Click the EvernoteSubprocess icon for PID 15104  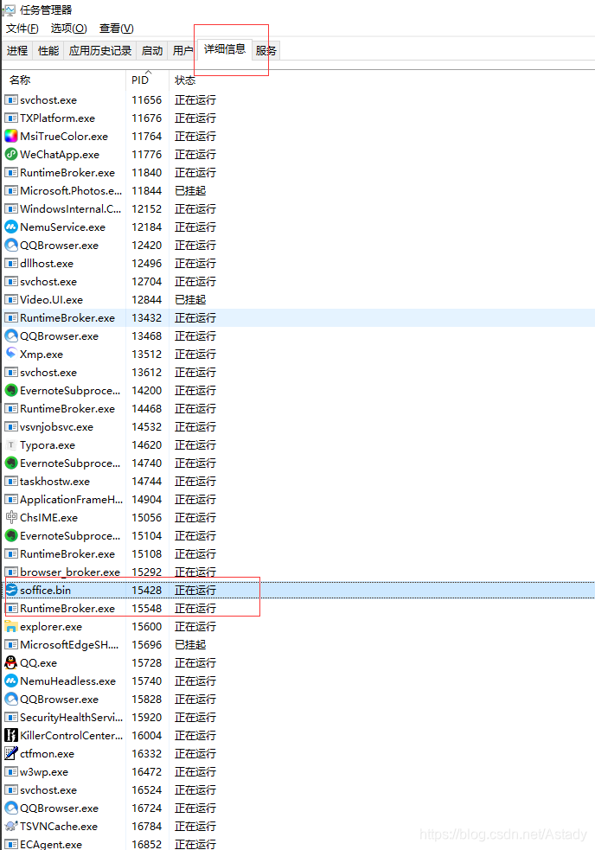11,535
